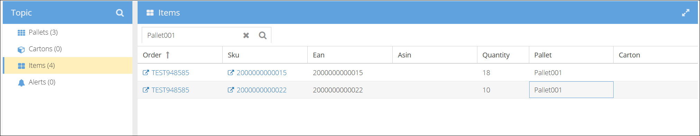The height and width of the screenshot is (136, 700).
Task: Click the Items header grid icon
Action: 150,13
